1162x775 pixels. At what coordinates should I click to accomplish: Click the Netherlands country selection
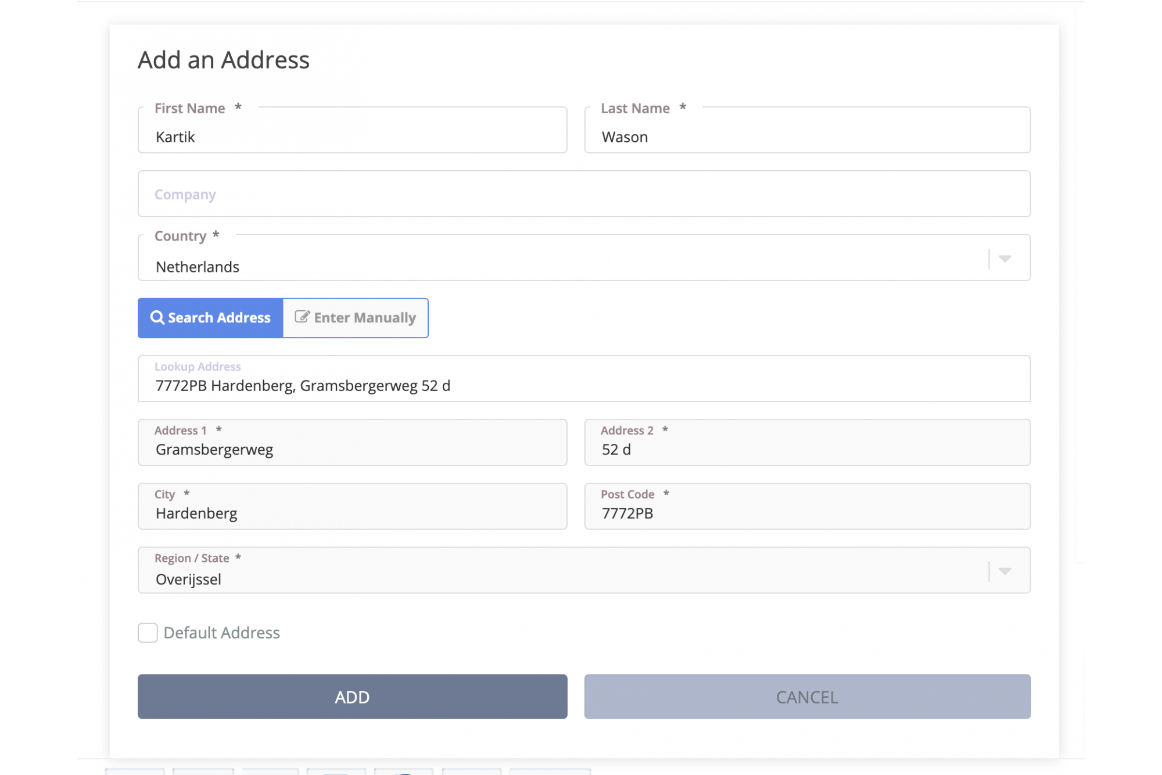pos(198,267)
